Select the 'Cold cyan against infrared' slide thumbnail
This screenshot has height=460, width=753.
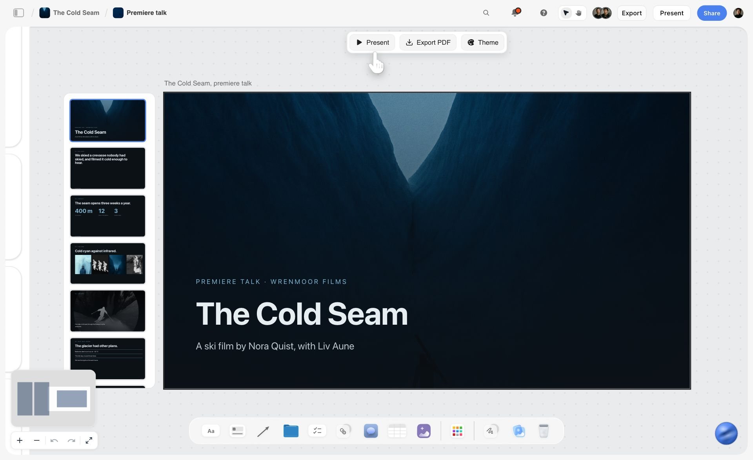click(x=107, y=264)
